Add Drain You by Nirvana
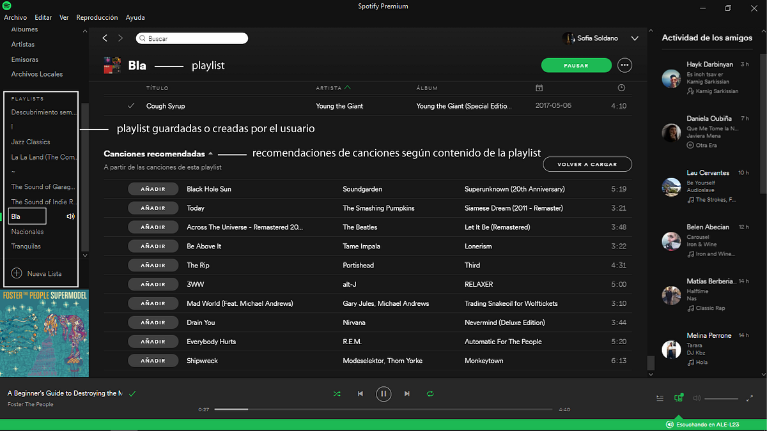The image size is (767, 431). [153, 322]
